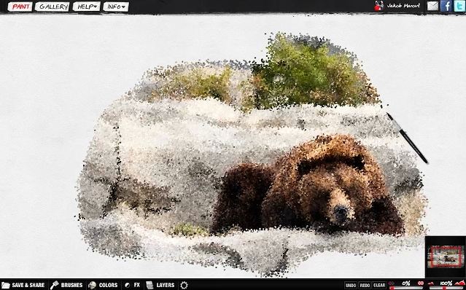
Task: Click the Undo button
Action: point(351,285)
